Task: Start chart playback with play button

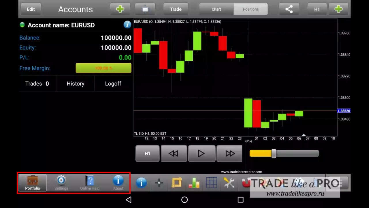Action: coord(202,153)
